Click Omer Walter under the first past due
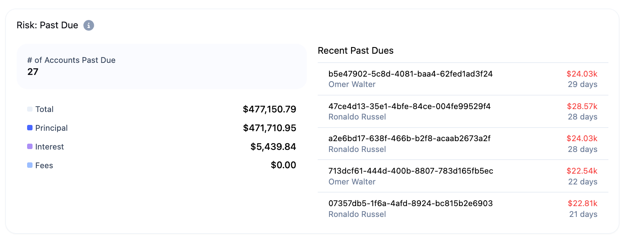This screenshot has width=628, height=239. (x=352, y=85)
